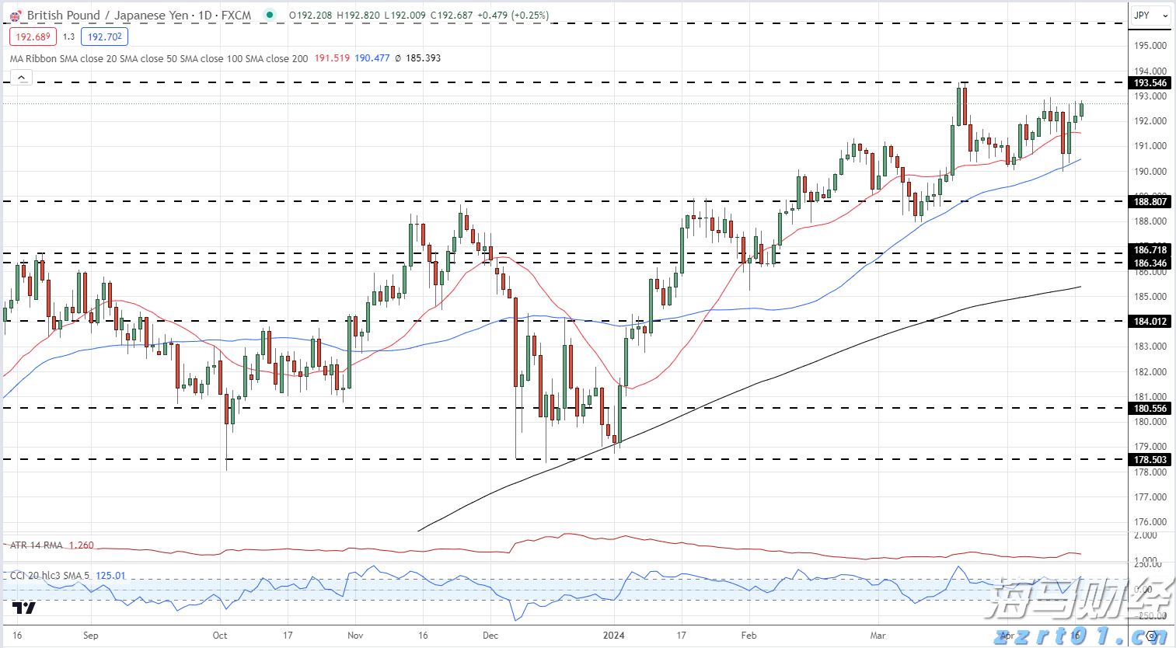Click the 186.346 price level label

click(x=1150, y=263)
